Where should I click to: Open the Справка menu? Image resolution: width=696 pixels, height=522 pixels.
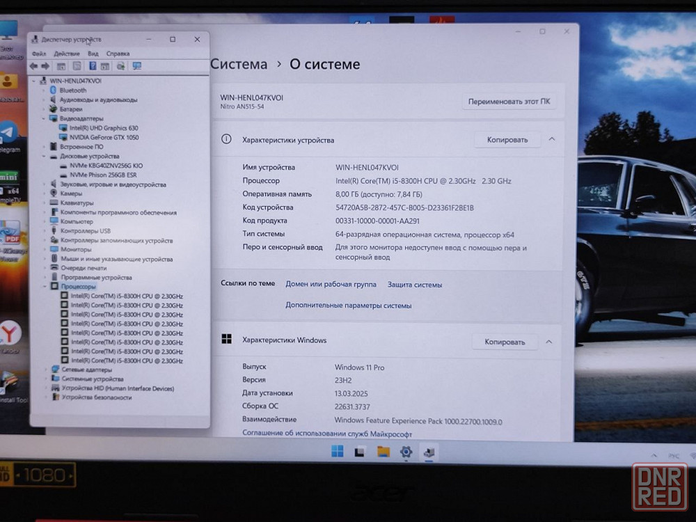[118, 54]
